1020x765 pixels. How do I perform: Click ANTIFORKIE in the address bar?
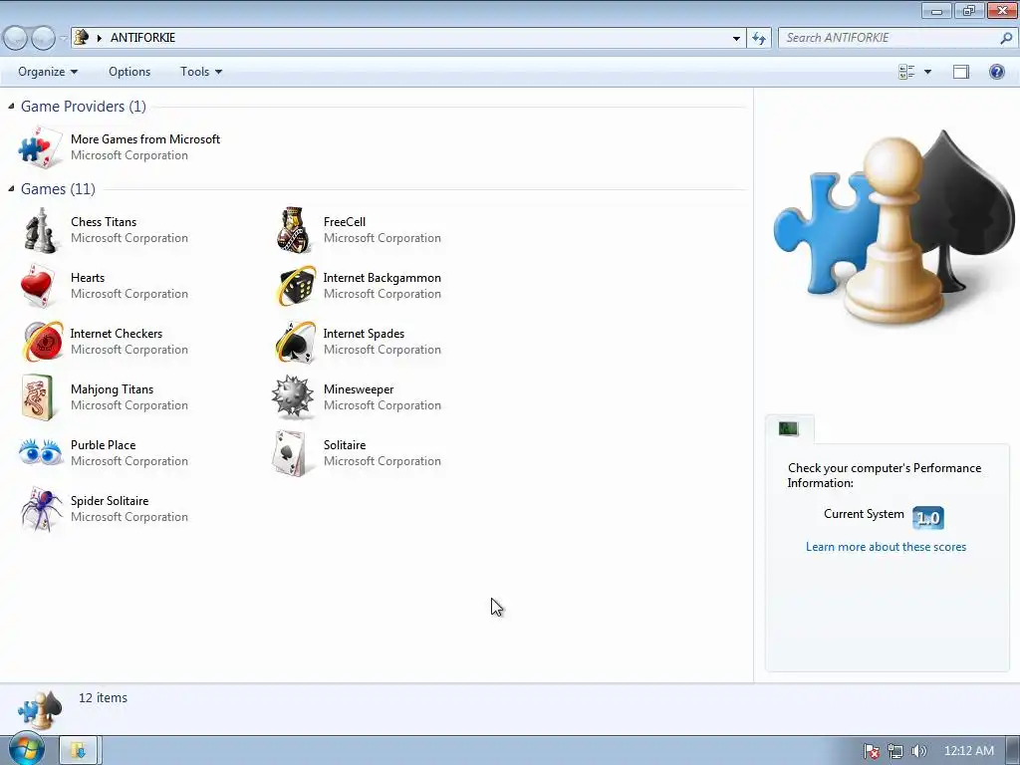click(142, 38)
